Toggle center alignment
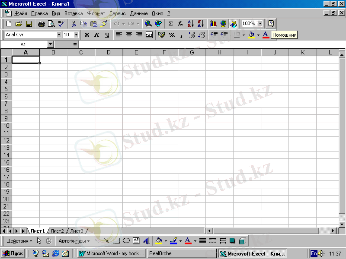The image size is (346, 259). 129,35
